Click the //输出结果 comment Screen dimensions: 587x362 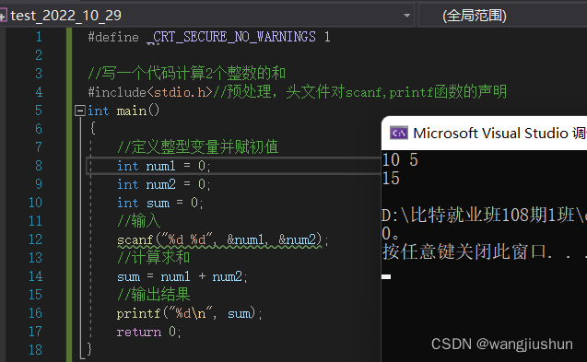point(154,295)
